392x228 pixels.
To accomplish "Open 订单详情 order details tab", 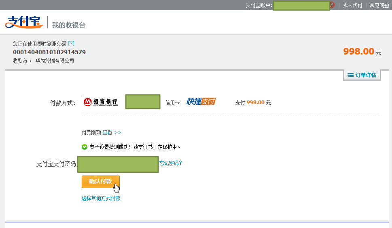I will 362,75.
